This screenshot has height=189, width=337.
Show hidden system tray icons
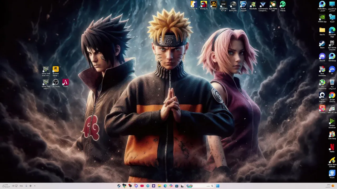pos(34,186)
